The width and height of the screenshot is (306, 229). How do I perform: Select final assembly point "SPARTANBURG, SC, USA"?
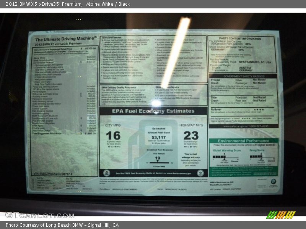(x=255, y=62)
